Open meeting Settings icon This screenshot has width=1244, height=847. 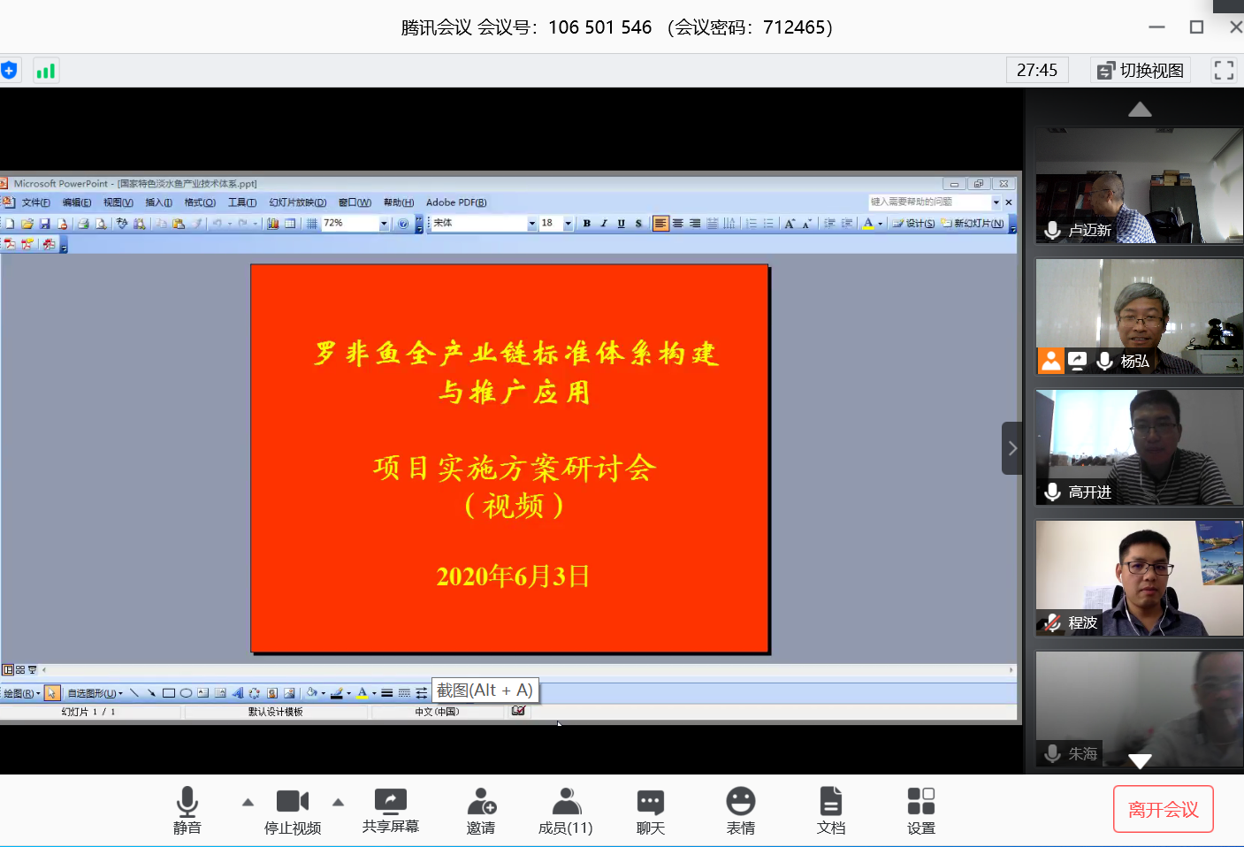pos(920,810)
